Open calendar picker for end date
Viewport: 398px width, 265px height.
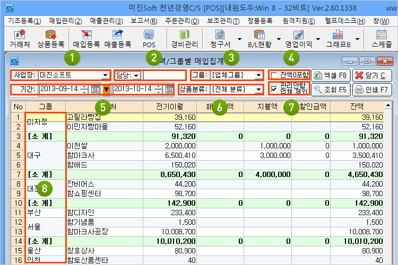(169, 90)
